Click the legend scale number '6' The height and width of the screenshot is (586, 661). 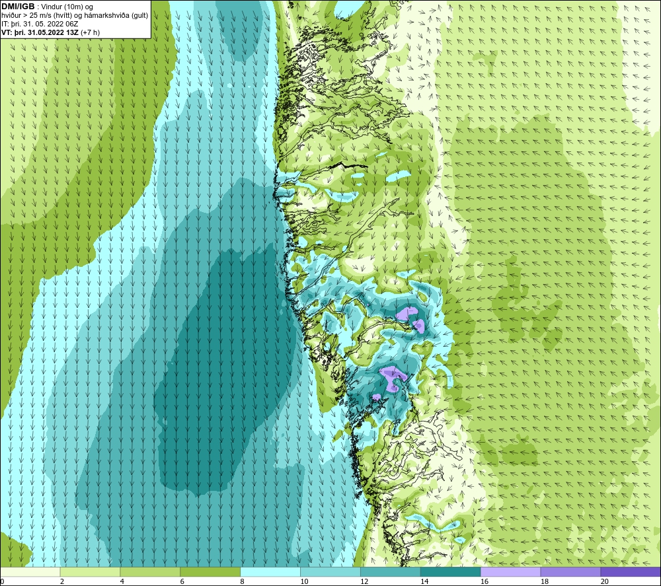(182, 581)
